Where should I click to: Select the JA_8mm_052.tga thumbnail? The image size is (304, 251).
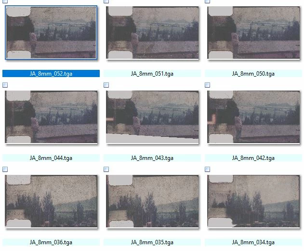[x=51, y=32]
